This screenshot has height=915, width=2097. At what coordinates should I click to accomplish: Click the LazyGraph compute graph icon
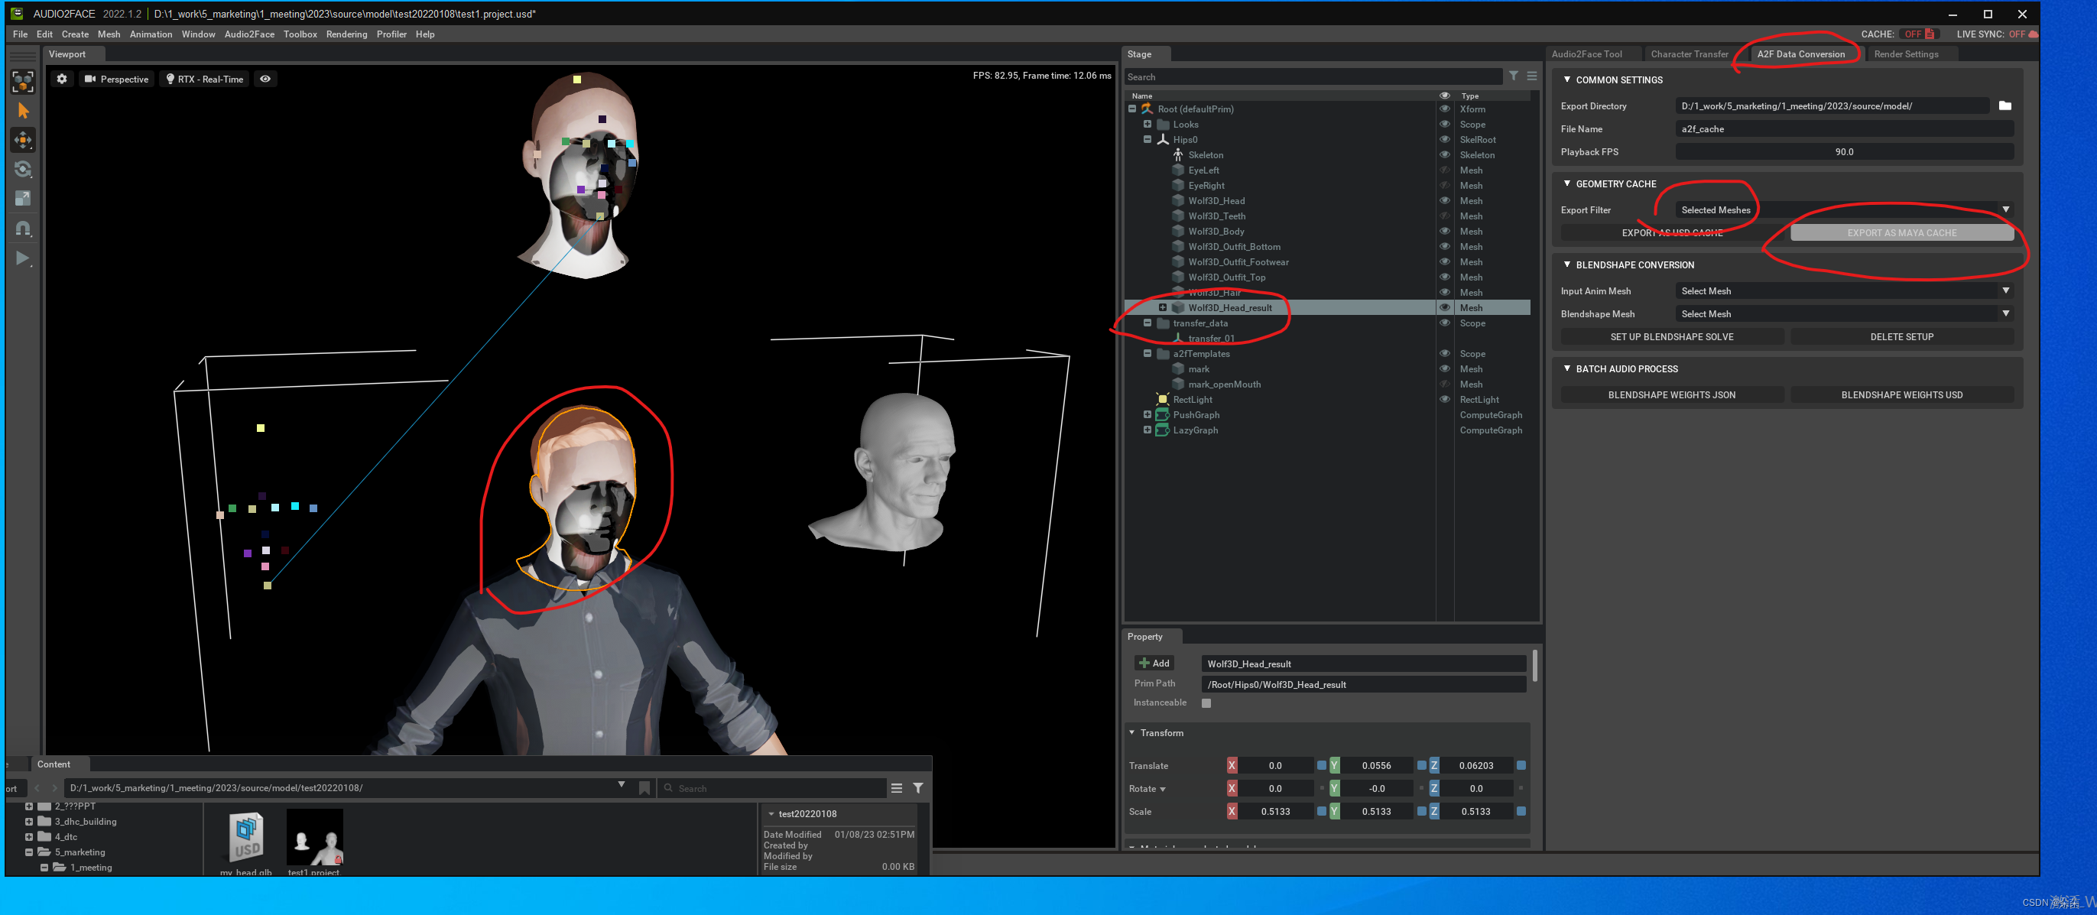[x=1163, y=430]
